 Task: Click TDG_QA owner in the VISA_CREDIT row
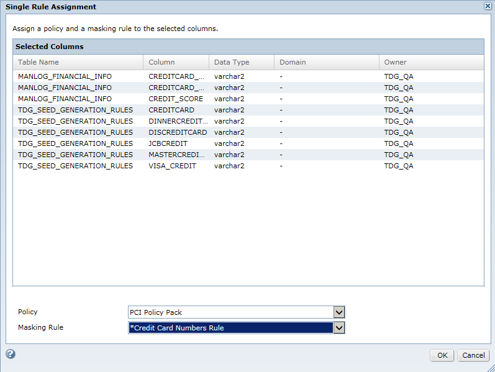pyautogui.click(x=399, y=166)
